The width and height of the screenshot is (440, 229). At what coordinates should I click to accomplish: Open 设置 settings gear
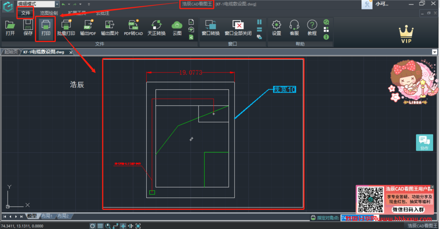[276, 28]
